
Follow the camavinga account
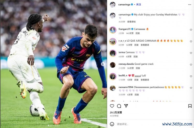coord(138,4)
